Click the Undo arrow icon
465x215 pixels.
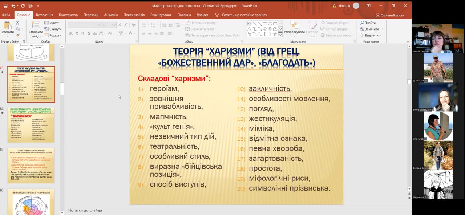pos(13,6)
